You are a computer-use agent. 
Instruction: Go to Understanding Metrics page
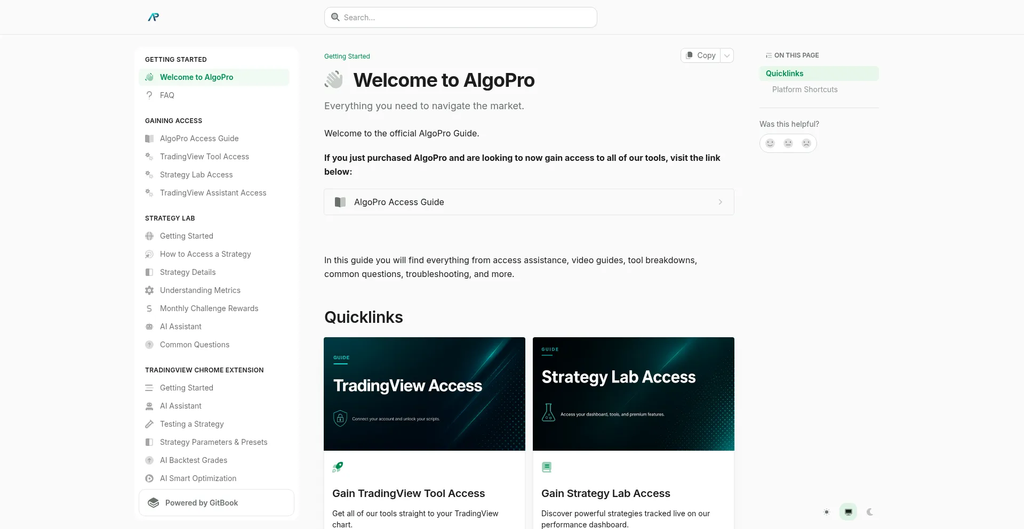(214, 290)
